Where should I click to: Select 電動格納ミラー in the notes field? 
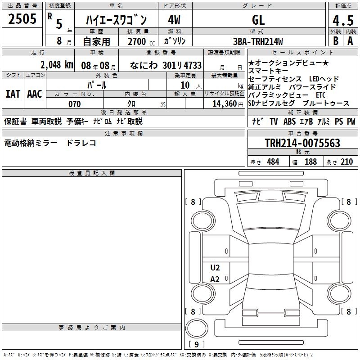(31, 143)
